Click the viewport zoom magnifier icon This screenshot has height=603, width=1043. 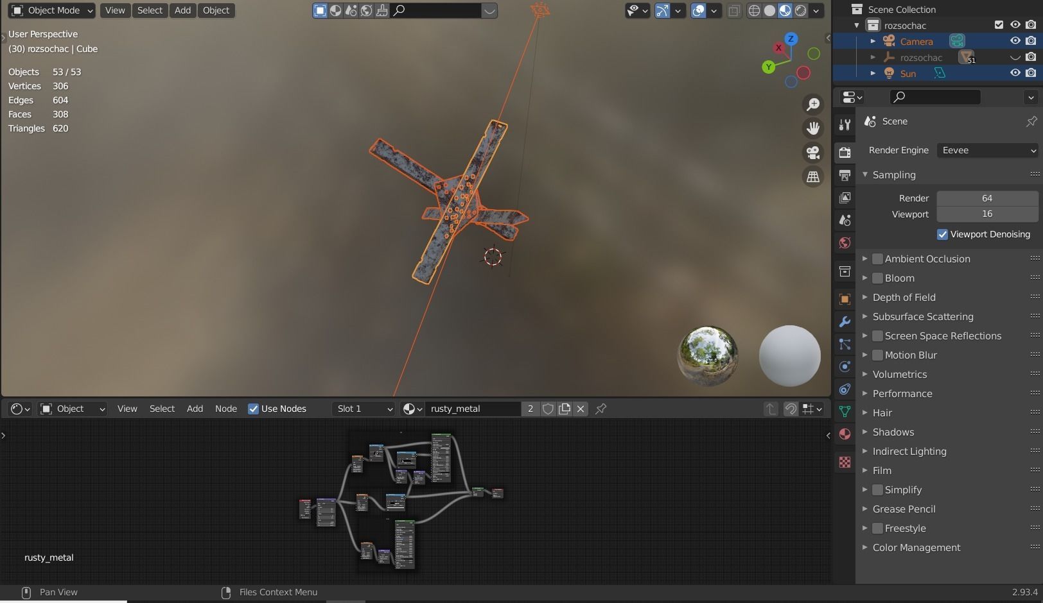[x=813, y=104]
